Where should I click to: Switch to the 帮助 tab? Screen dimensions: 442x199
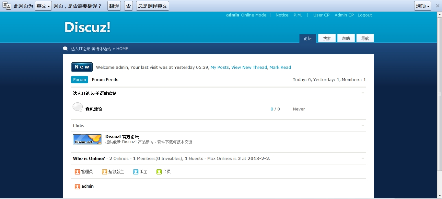[346, 38]
